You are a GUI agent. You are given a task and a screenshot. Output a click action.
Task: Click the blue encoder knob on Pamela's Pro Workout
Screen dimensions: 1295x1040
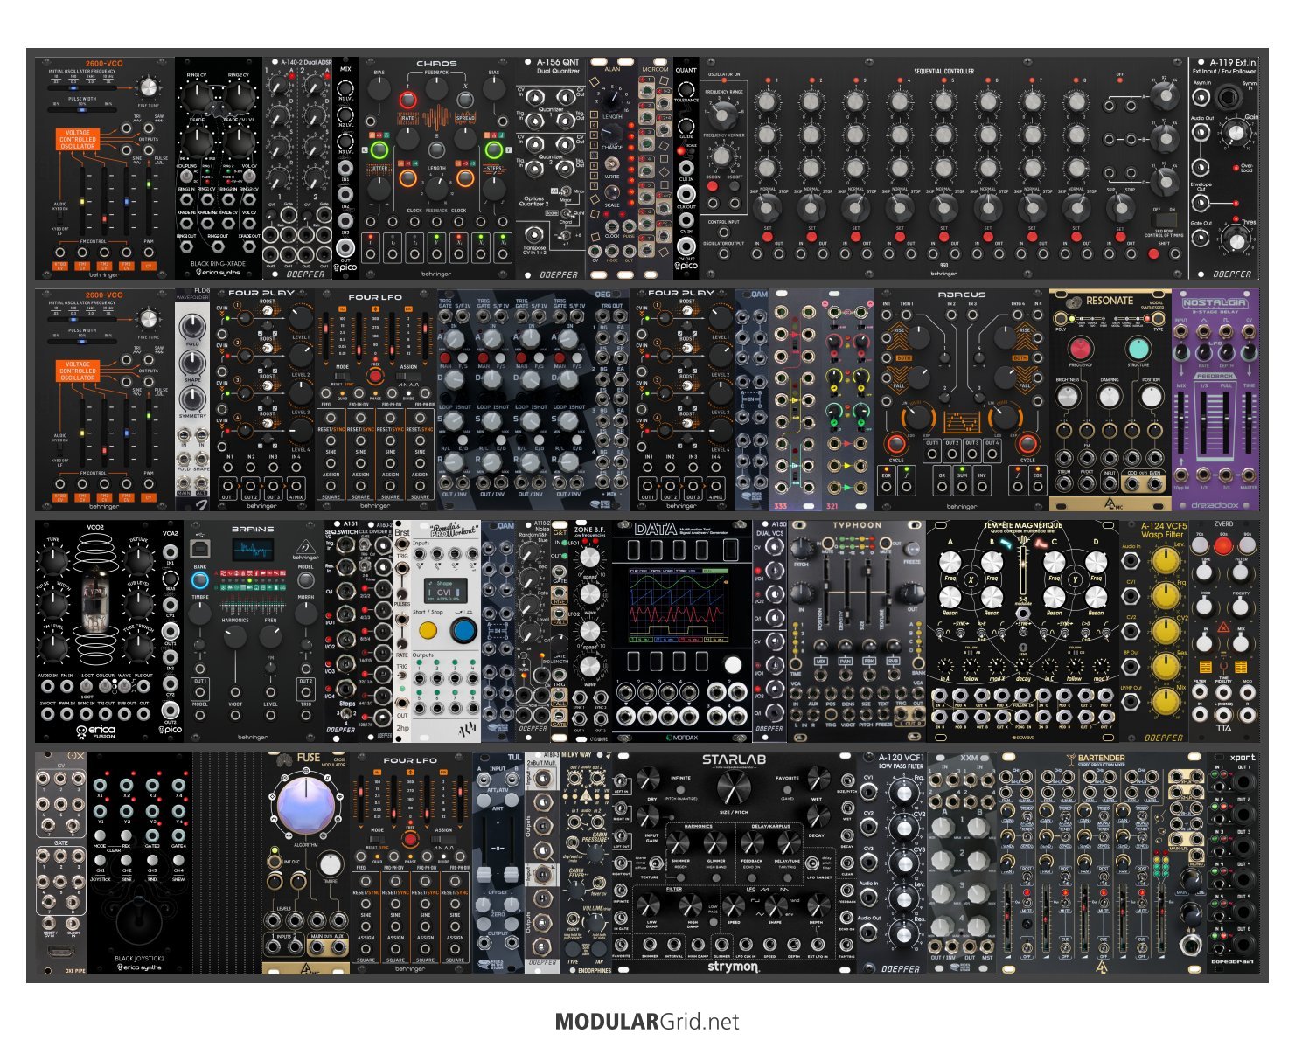(463, 630)
